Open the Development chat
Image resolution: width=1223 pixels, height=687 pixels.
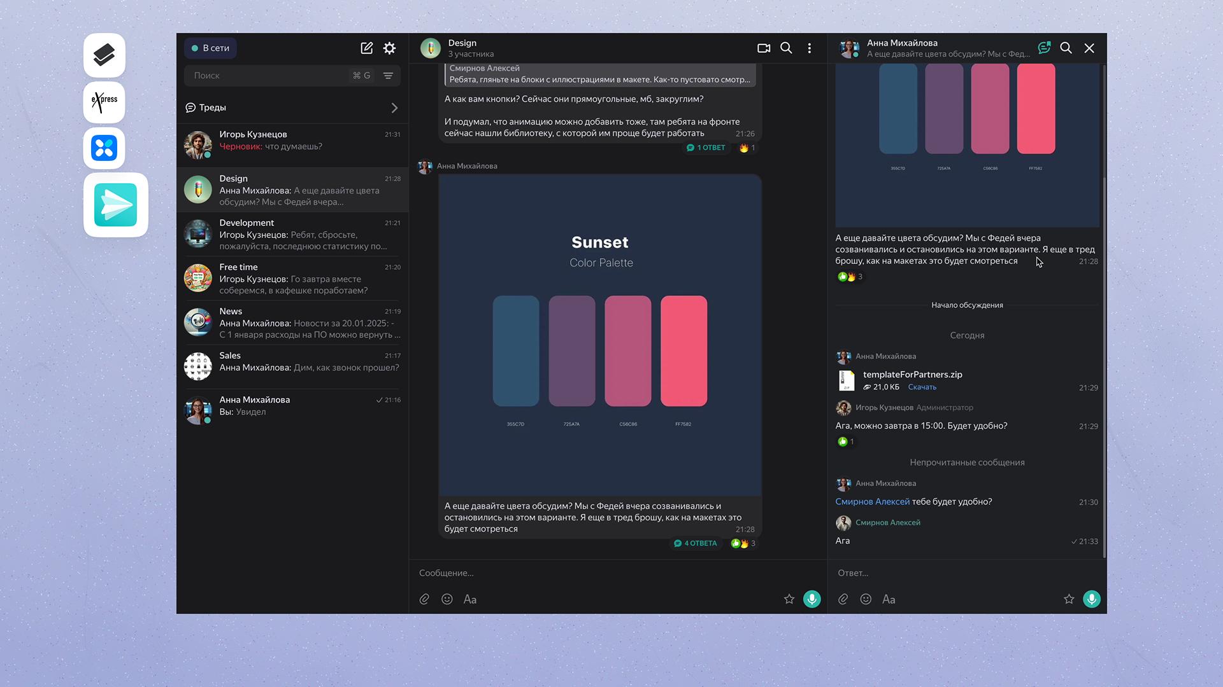293,234
